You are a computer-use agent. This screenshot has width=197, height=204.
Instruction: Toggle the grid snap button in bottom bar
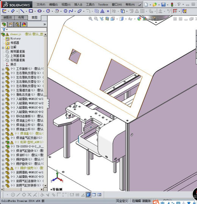pyautogui.click(x=77, y=195)
